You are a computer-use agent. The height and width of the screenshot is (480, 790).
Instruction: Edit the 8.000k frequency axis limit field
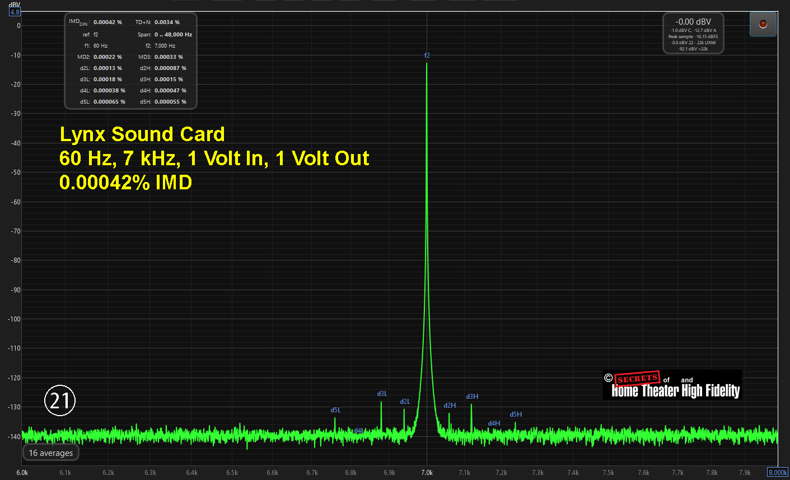pyautogui.click(x=777, y=472)
